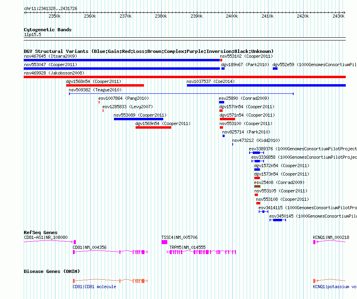
Task: Click the 11p15.5 band label
Action: (32, 34)
